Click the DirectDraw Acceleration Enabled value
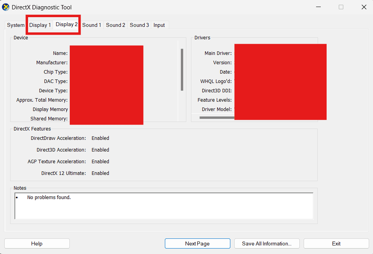This screenshot has height=254, width=373. 101,138
